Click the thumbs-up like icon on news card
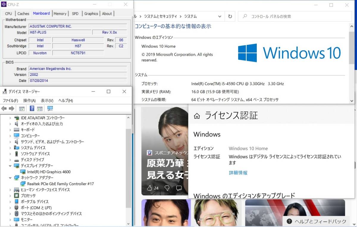This screenshot has width=357, height=227. 149,188
